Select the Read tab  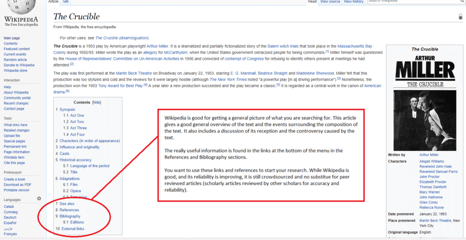(312, 2)
